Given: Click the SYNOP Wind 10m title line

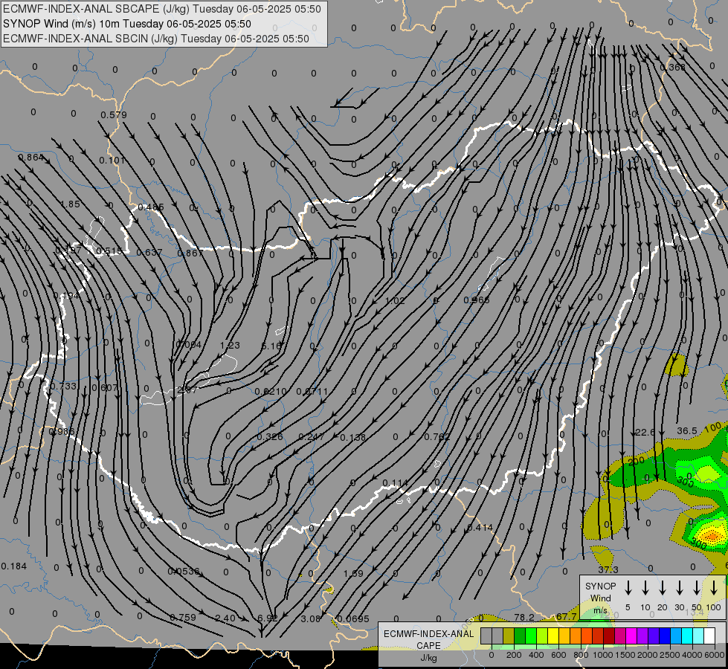Looking at the screenshot, I should 126,24.
